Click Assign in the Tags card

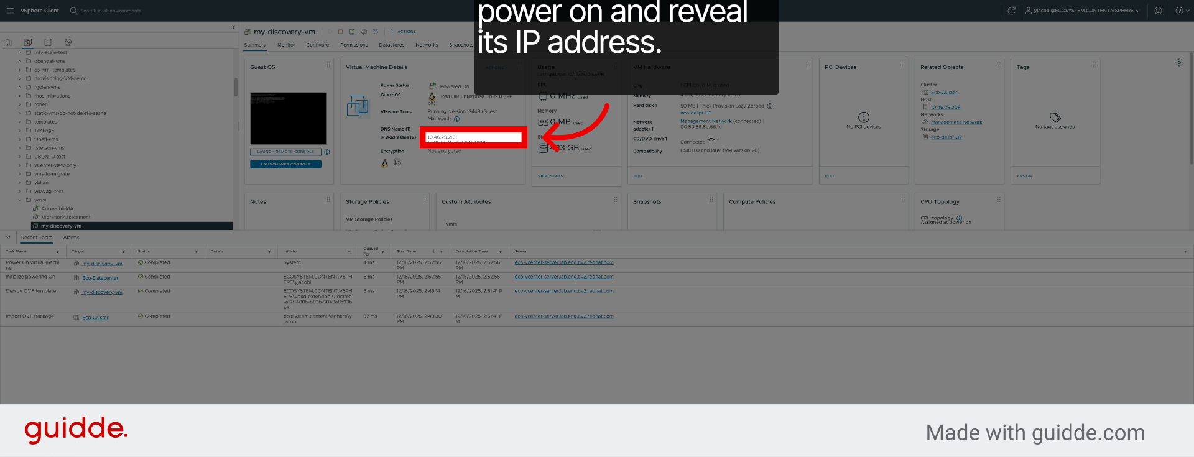click(x=1024, y=176)
